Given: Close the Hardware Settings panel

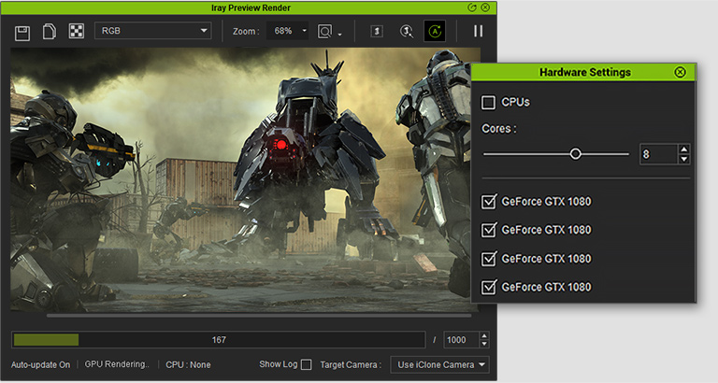Looking at the screenshot, I should click(x=680, y=72).
